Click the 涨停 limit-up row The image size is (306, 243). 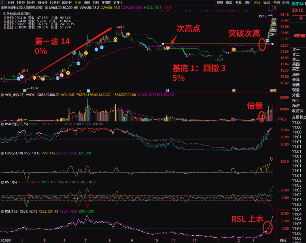(296, 74)
